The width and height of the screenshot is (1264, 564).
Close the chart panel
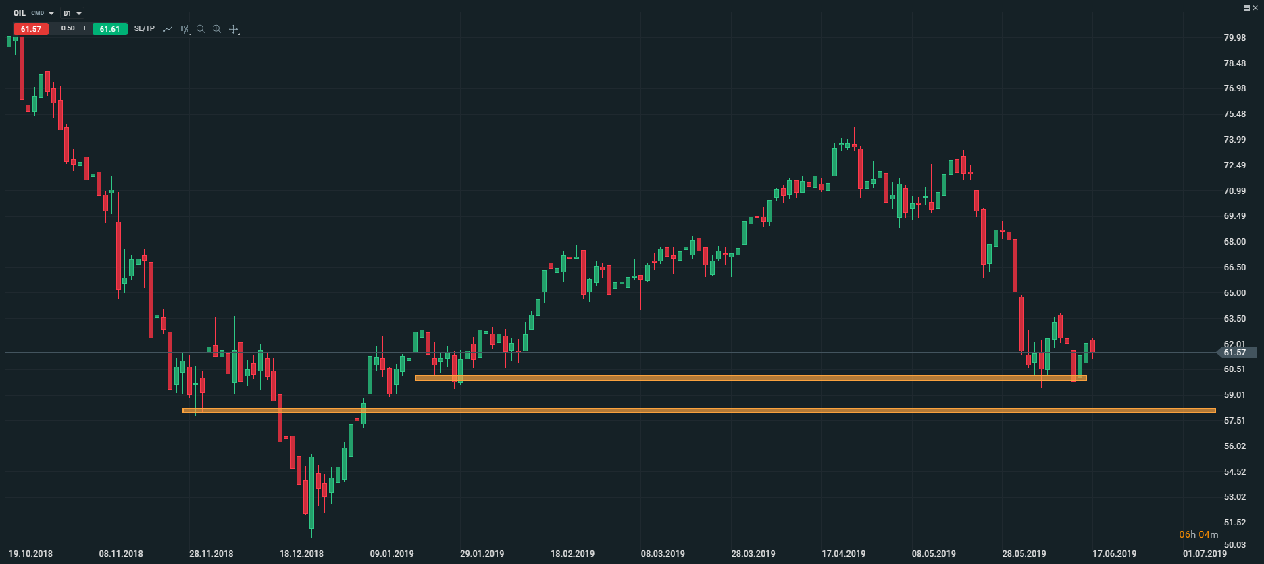pyautogui.click(x=1256, y=7)
